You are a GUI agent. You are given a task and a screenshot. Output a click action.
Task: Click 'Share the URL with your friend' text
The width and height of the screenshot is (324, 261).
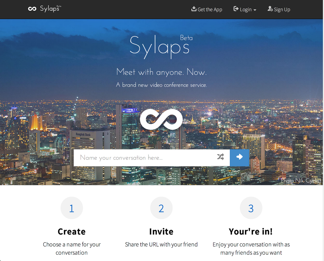coord(161,244)
